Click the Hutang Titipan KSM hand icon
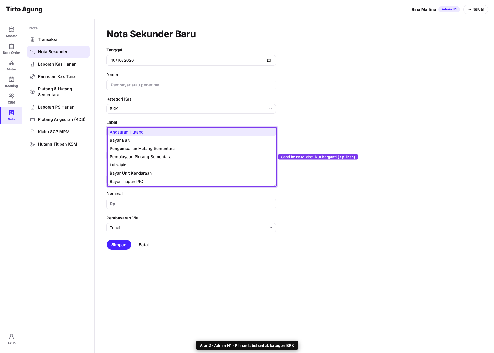Image resolution: width=494 pixels, height=353 pixels. point(33,144)
